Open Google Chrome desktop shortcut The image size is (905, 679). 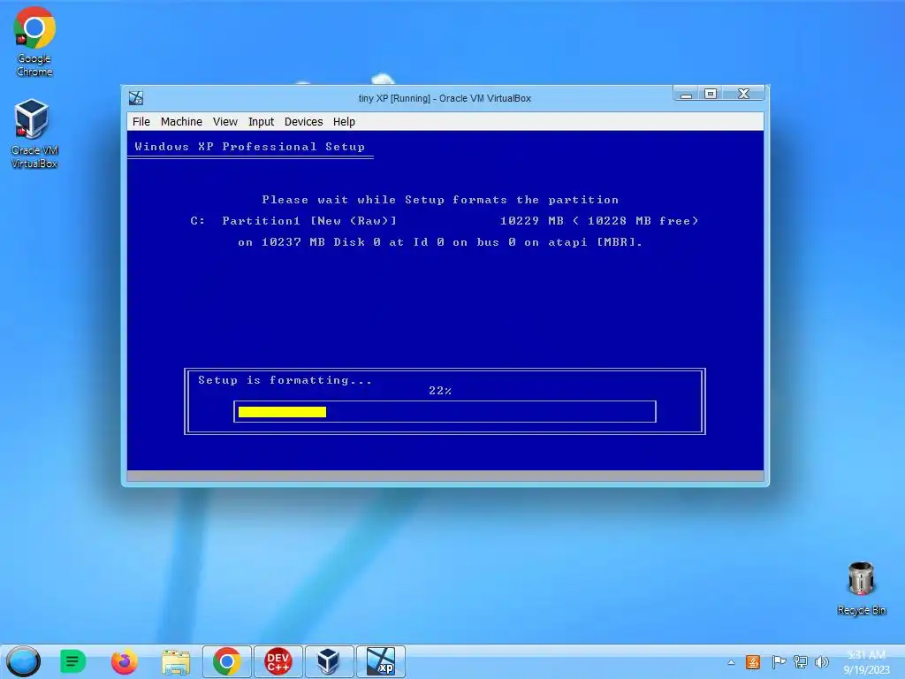[x=34, y=42]
